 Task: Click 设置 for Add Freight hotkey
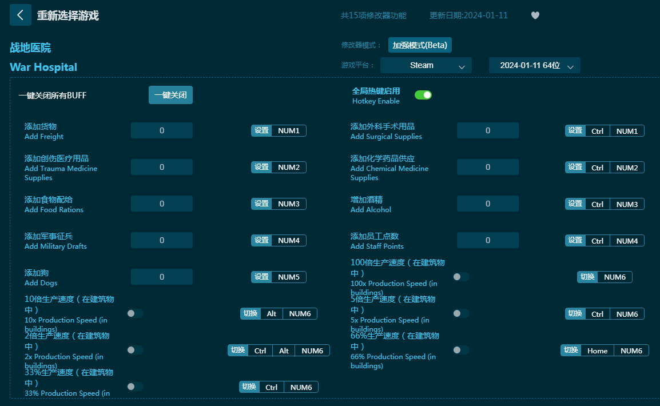[x=261, y=130]
